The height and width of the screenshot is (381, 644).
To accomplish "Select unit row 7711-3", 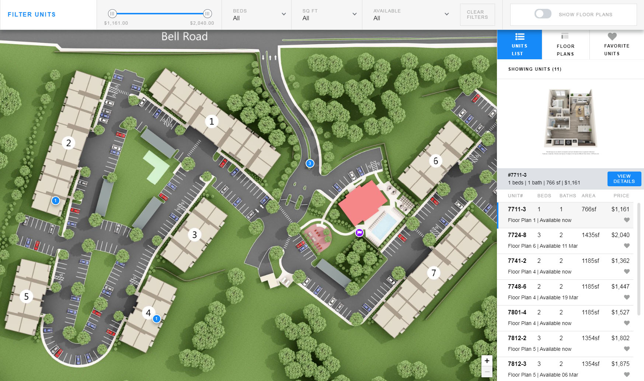I will (565, 215).
